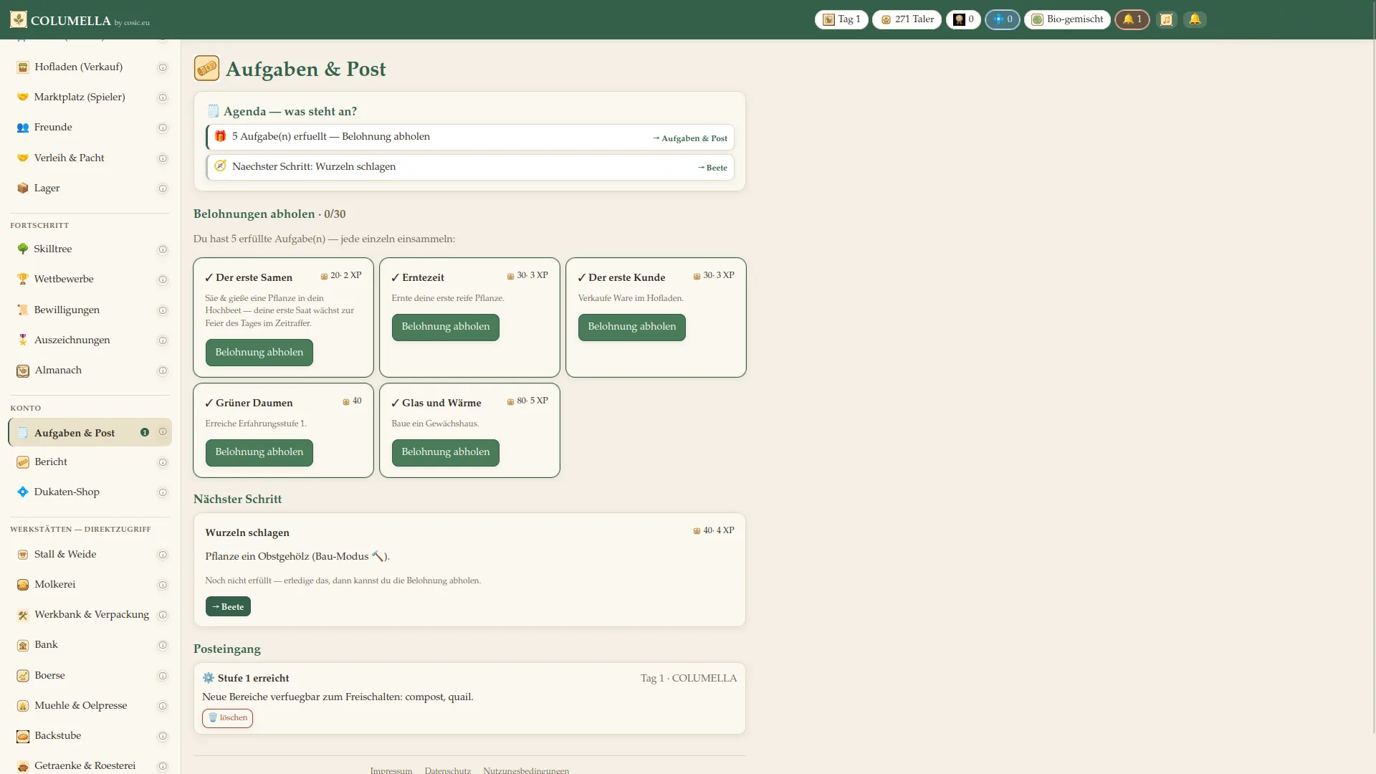Claim reward for Erntezeit
This screenshot has height=774, width=1376.
446,327
